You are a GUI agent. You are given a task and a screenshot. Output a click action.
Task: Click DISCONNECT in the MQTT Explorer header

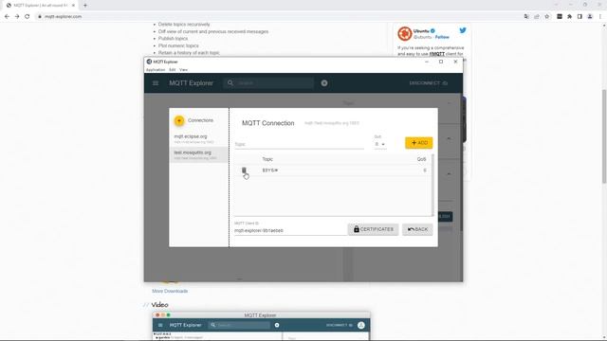pos(428,83)
